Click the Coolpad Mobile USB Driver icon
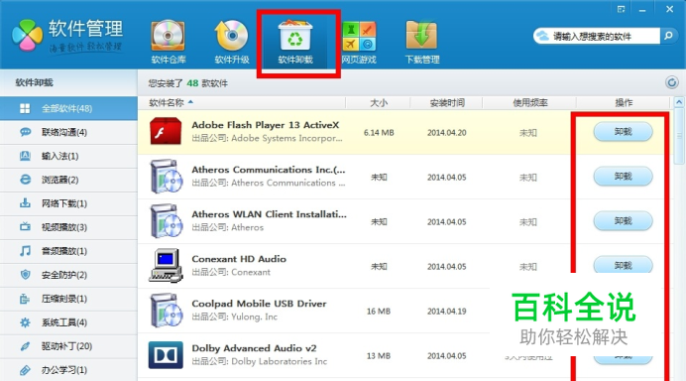Viewport: 686px width, 381px height. [166, 311]
